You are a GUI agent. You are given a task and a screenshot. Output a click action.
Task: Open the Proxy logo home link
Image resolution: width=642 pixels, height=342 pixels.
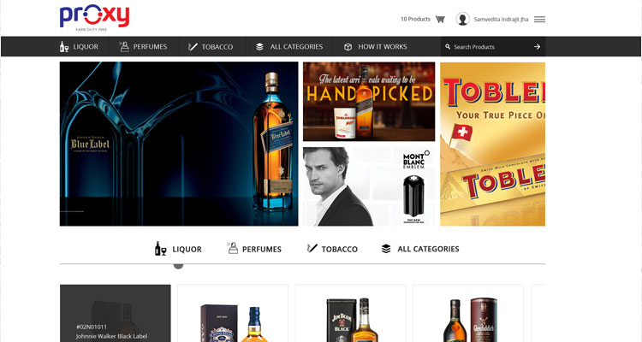click(x=94, y=18)
